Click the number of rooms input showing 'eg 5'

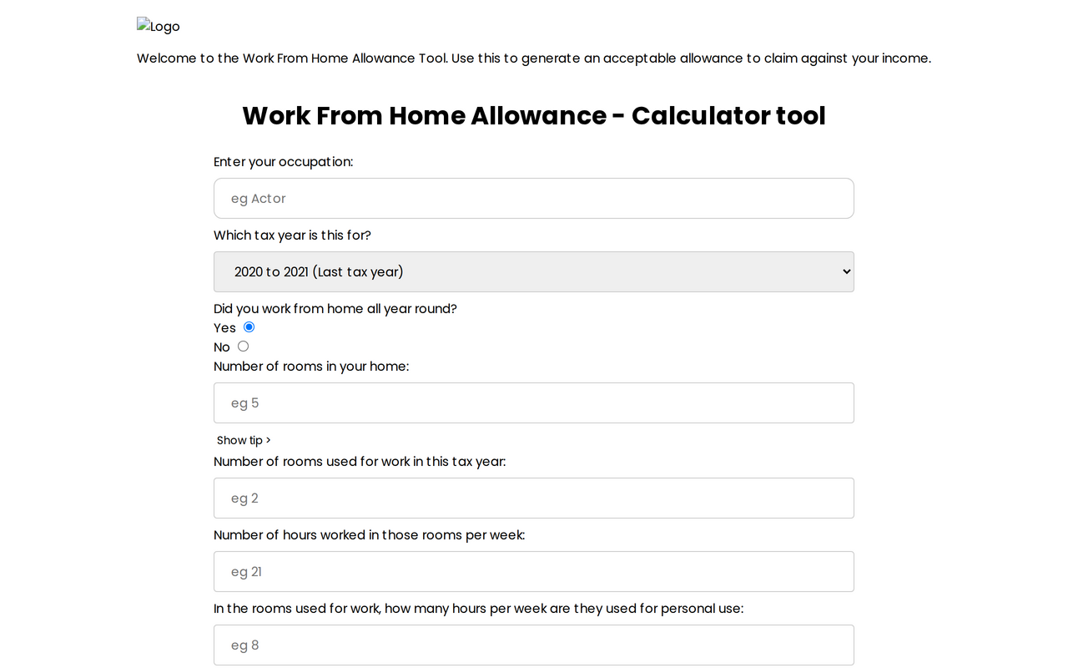(x=533, y=402)
